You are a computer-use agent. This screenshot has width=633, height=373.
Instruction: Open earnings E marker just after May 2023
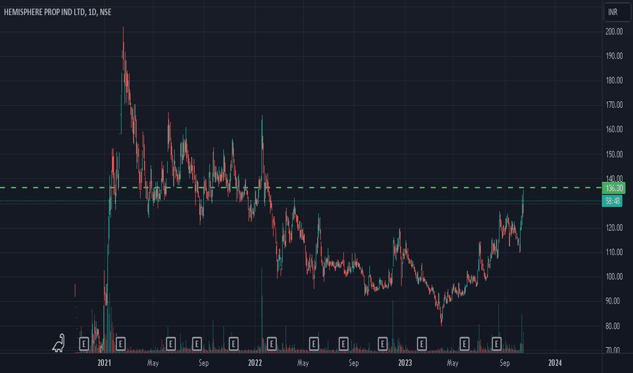[x=465, y=344]
